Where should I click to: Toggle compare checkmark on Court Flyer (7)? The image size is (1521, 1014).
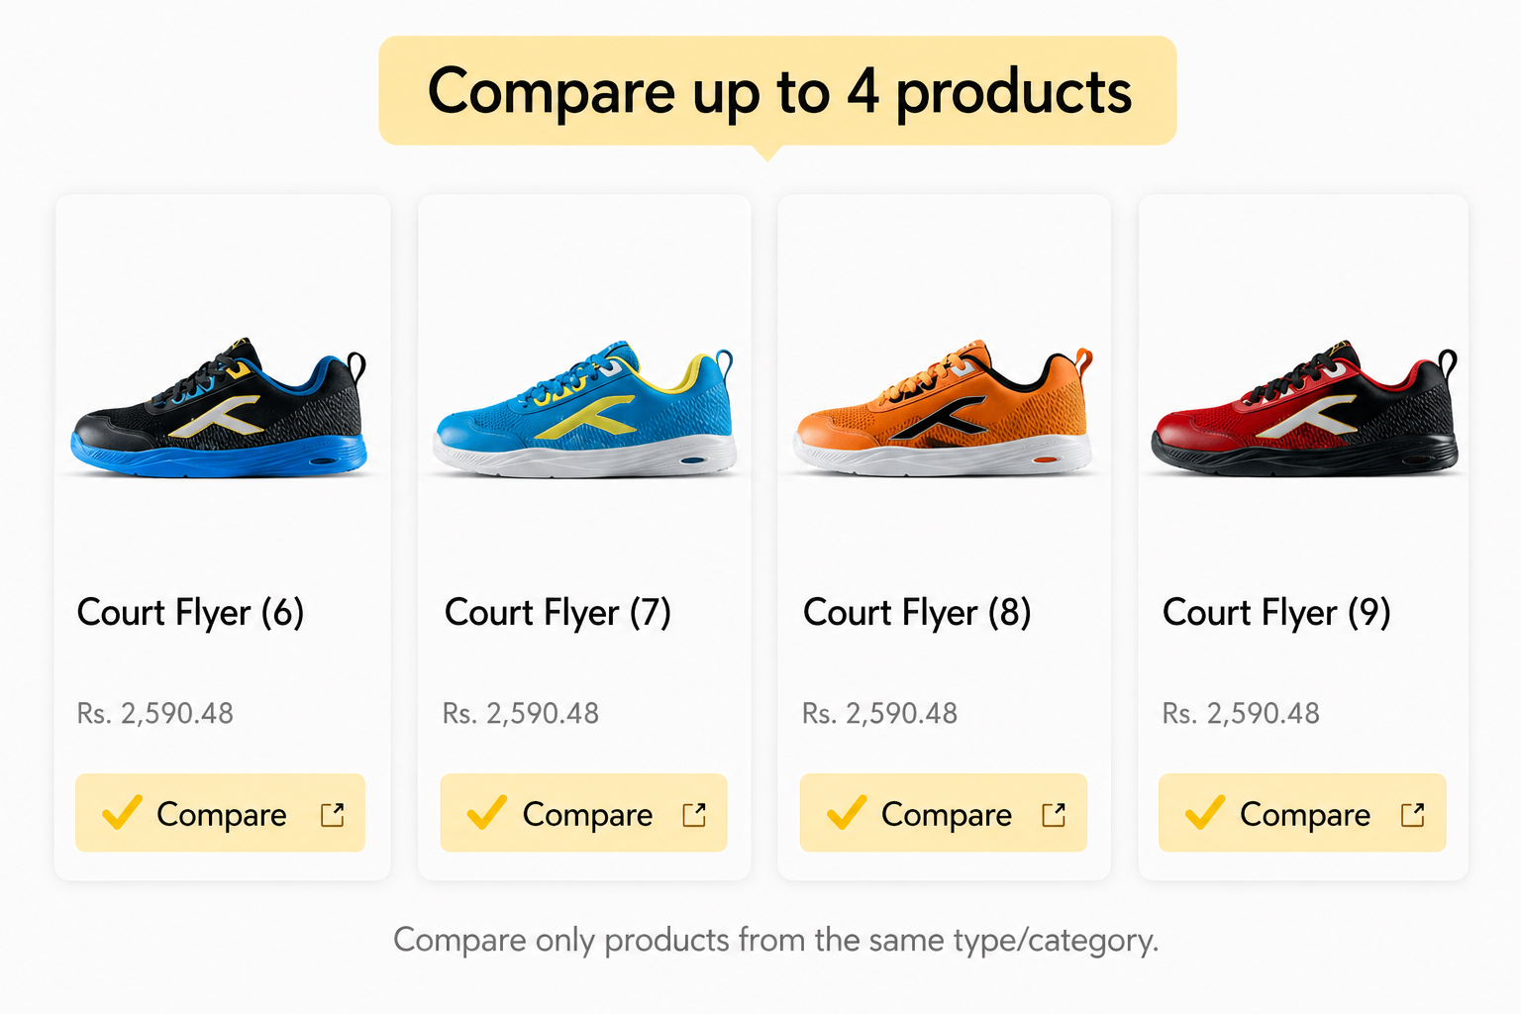click(486, 813)
